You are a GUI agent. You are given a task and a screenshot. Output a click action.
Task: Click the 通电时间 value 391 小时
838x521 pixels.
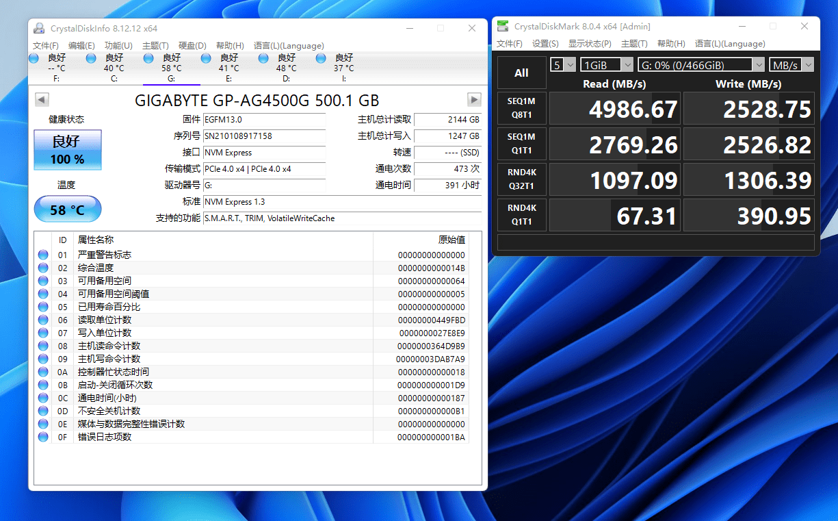click(448, 186)
